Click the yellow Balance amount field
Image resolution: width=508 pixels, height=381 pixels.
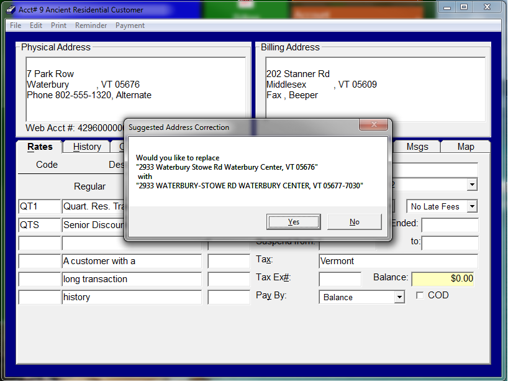tap(443, 278)
